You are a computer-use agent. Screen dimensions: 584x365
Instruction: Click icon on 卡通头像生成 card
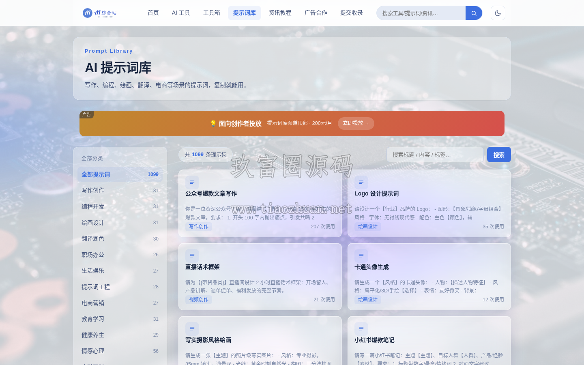coord(361,255)
